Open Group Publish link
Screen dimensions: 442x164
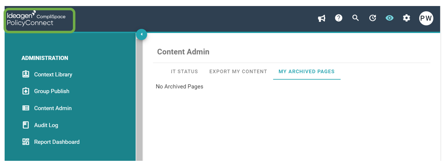52,91
